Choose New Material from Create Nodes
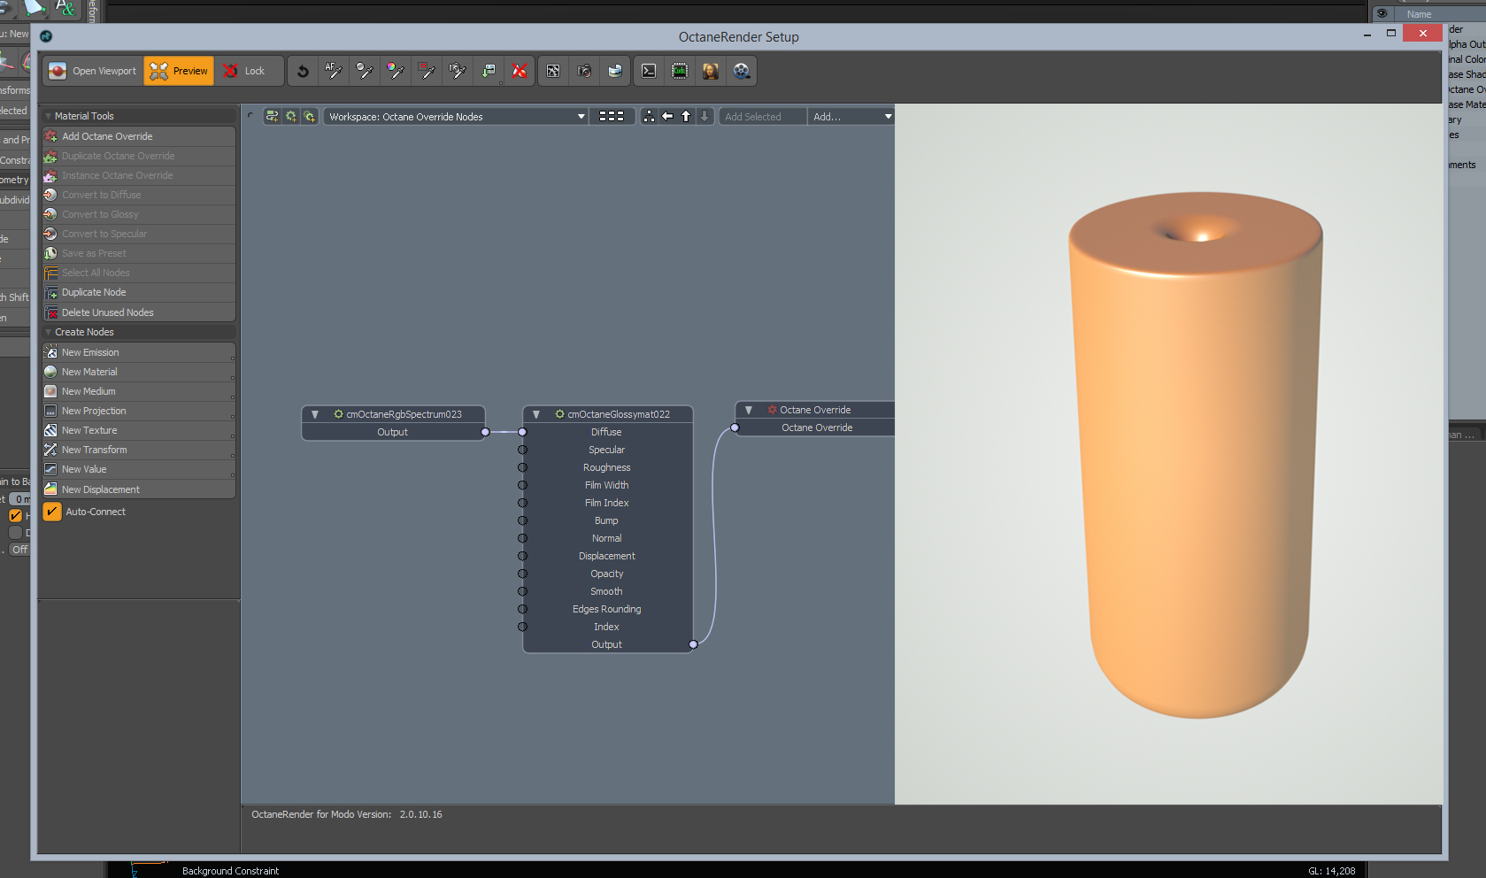The height and width of the screenshot is (878, 1486). coord(89,372)
